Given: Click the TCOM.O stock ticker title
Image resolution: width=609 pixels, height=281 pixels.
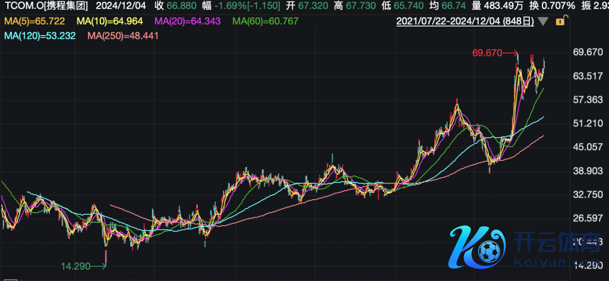Looking at the screenshot, I should tap(46, 6).
